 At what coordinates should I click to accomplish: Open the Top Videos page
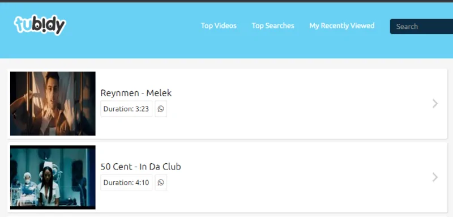[219, 25]
